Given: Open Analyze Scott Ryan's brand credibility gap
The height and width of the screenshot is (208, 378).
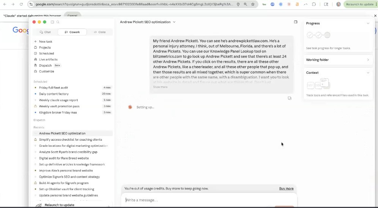Looking at the screenshot, I should click(x=72, y=152).
